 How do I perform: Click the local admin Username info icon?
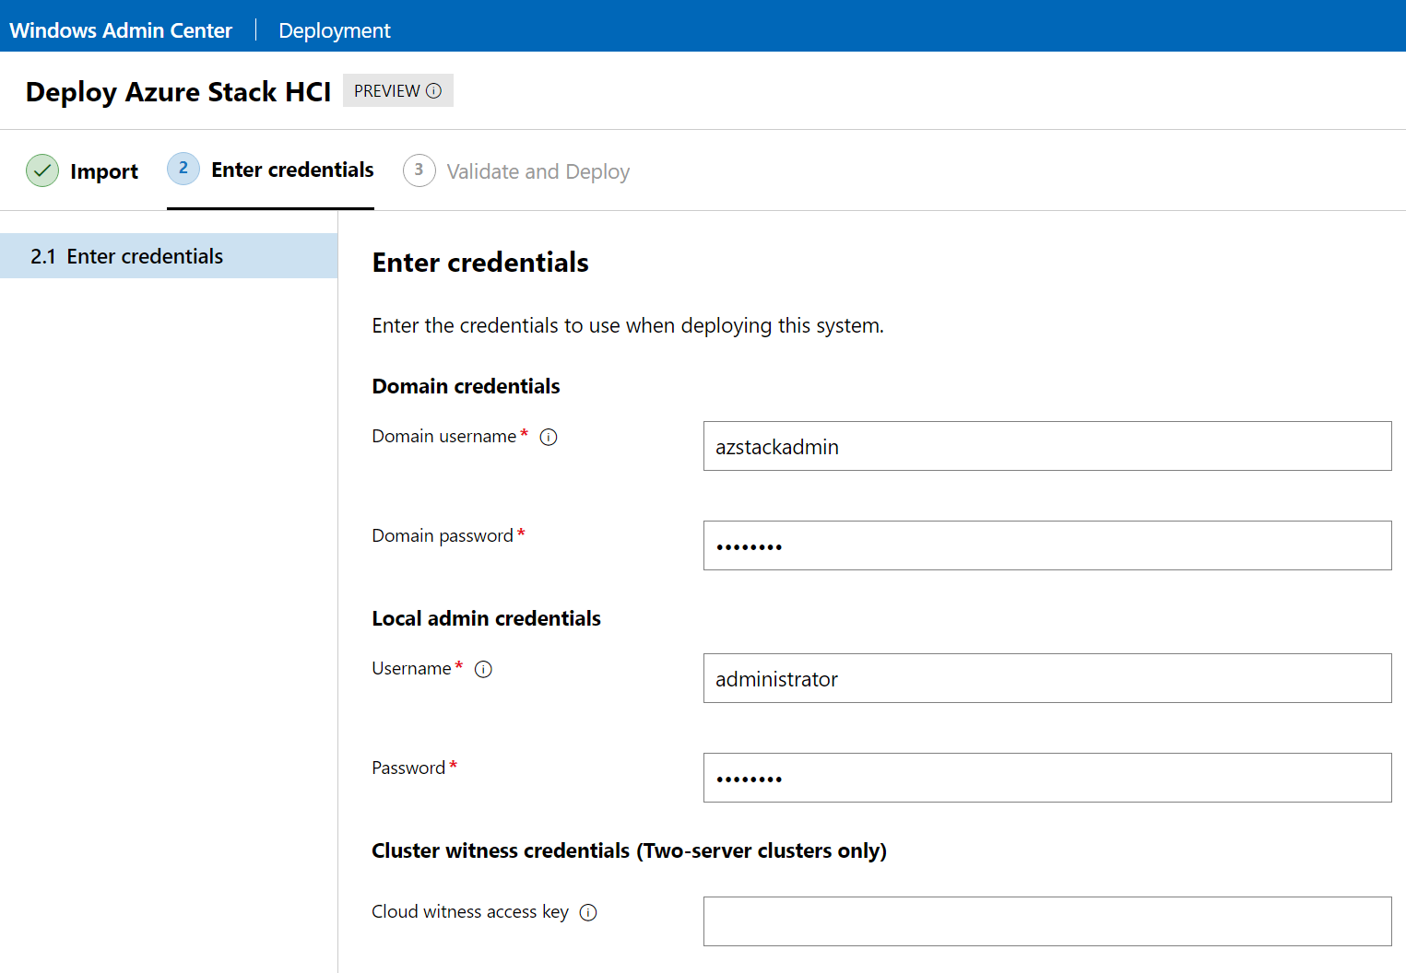(x=483, y=669)
